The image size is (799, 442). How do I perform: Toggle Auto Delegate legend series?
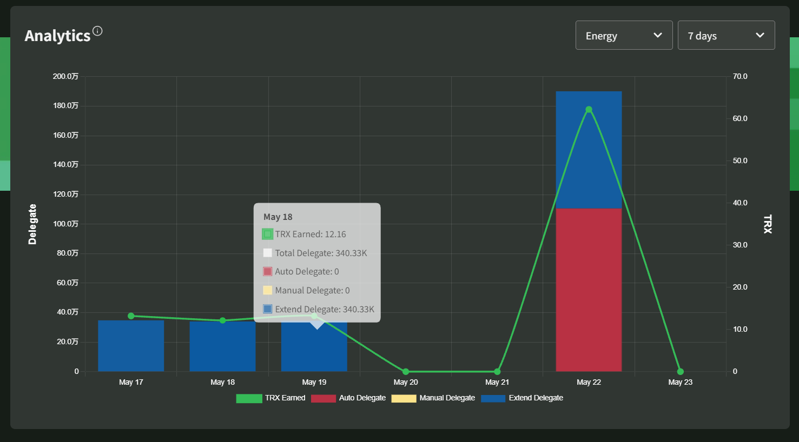click(x=348, y=398)
